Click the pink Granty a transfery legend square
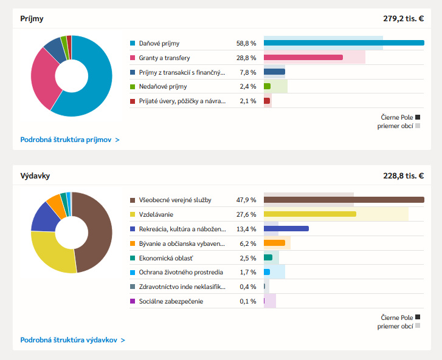Image resolution: width=442 pixels, height=360 pixels. 133,58
